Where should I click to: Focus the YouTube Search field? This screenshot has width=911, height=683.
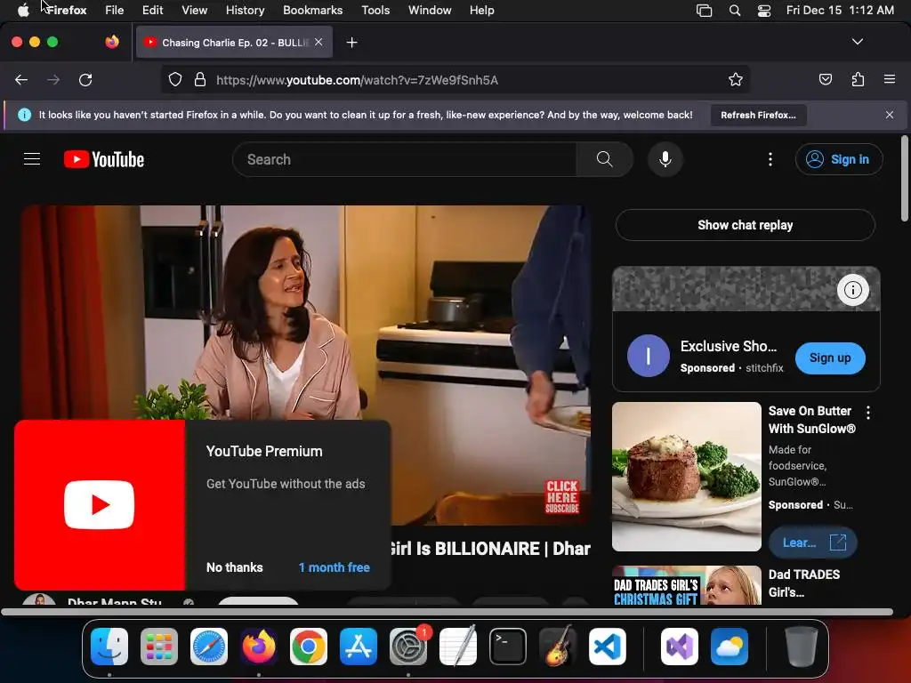coord(405,159)
